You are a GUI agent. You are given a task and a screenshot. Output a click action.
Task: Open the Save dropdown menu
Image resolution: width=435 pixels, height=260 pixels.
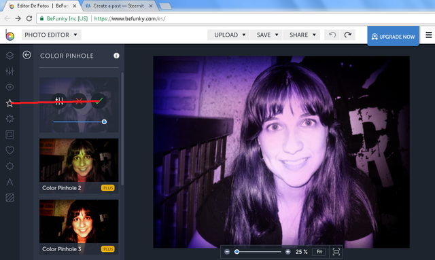coord(266,35)
